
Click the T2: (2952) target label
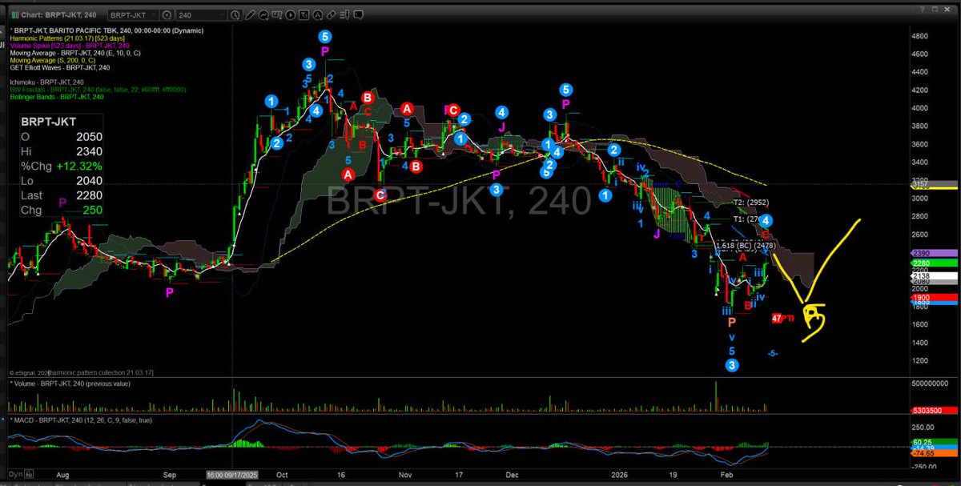pyautogui.click(x=751, y=203)
